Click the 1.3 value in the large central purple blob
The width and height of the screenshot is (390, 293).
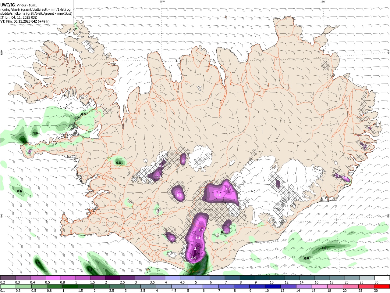(228, 189)
